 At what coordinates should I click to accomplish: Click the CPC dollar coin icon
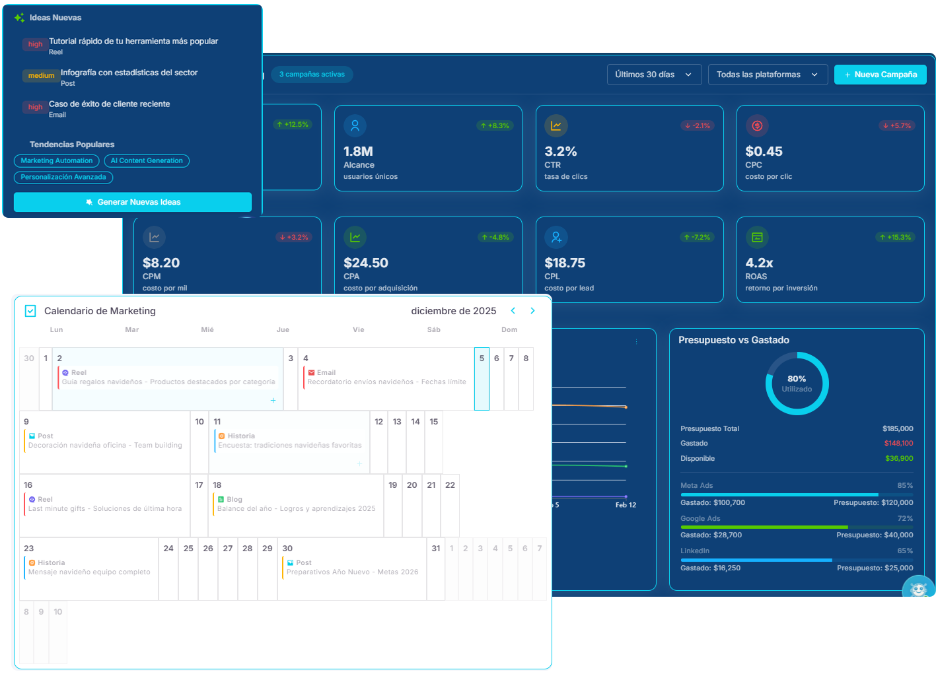pos(757,125)
